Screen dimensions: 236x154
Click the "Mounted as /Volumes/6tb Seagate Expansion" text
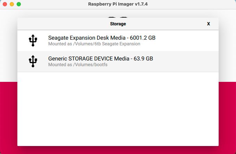[x=94, y=44]
